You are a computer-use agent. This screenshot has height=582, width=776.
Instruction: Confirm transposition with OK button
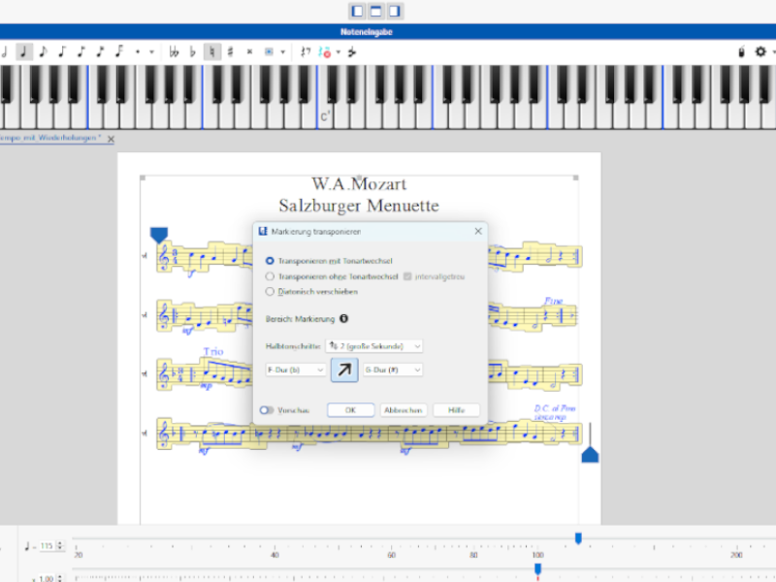coord(350,410)
